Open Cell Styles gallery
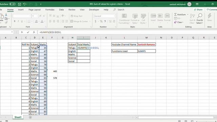This screenshot has height=122, width=217. point(143,19)
